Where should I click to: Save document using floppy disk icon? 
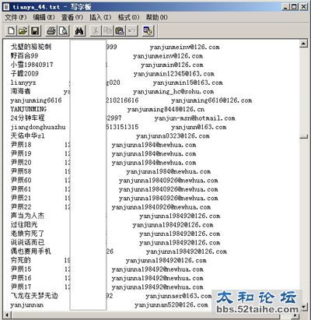[35, 31]
